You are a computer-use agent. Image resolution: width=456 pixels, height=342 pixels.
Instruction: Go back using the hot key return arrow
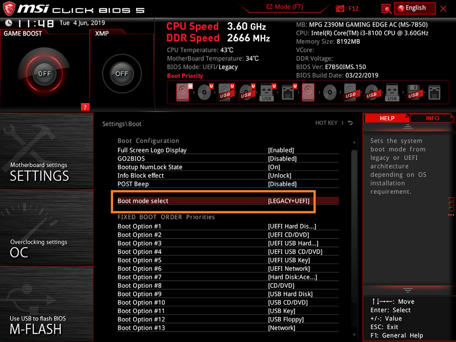pyautogui.click(x=351, y=123)
